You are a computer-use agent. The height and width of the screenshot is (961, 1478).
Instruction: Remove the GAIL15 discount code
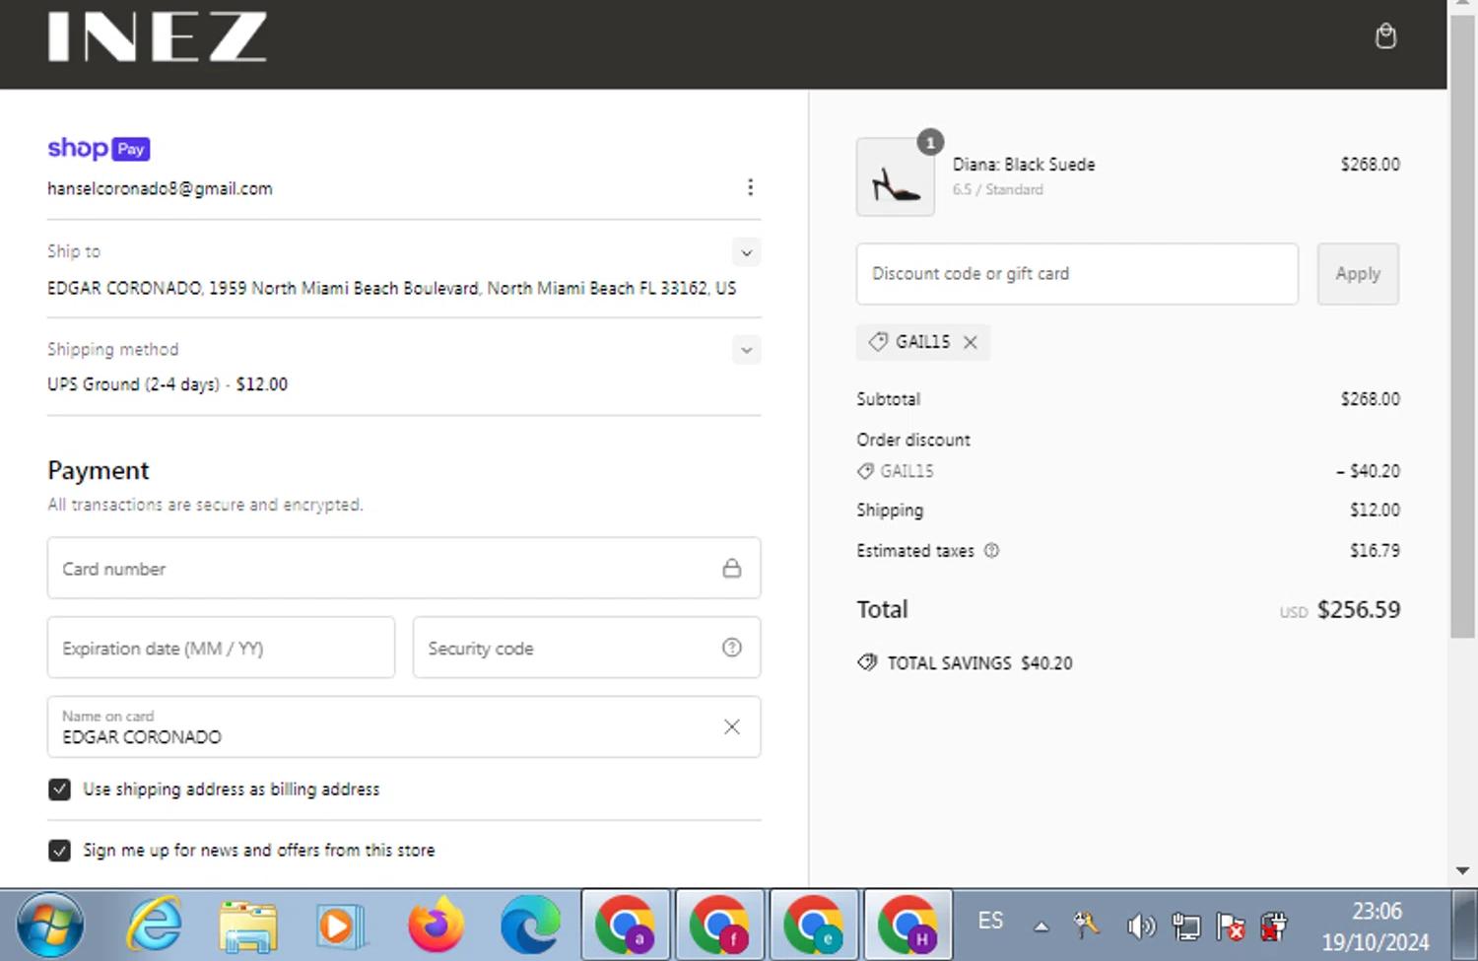point(971,342)
